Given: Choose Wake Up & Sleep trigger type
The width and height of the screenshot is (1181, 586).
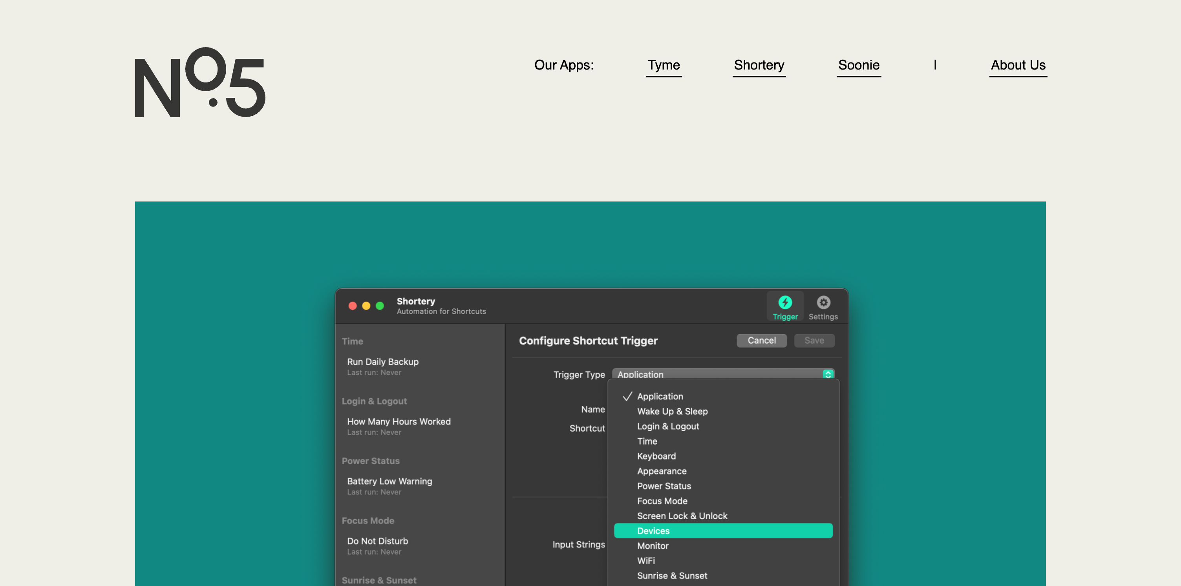Looking at the screenshot, I should pos(723,411).
